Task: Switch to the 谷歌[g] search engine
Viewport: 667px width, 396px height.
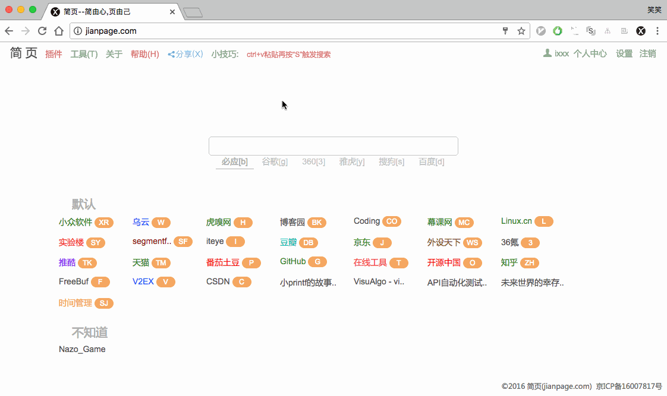Action: point(275,161)
